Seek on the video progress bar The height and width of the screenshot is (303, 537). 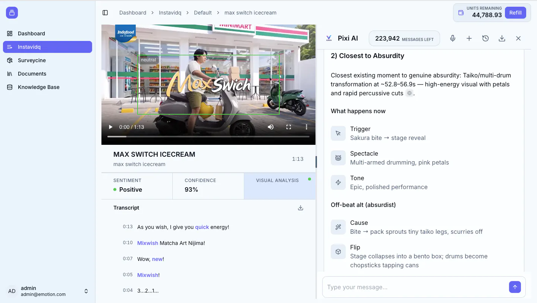point(208,137)
